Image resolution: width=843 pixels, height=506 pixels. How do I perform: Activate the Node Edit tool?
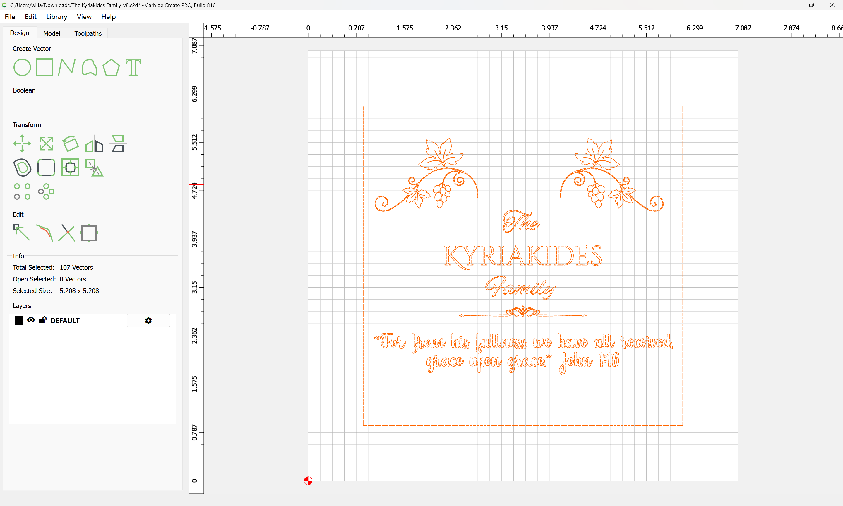[21, 233]
